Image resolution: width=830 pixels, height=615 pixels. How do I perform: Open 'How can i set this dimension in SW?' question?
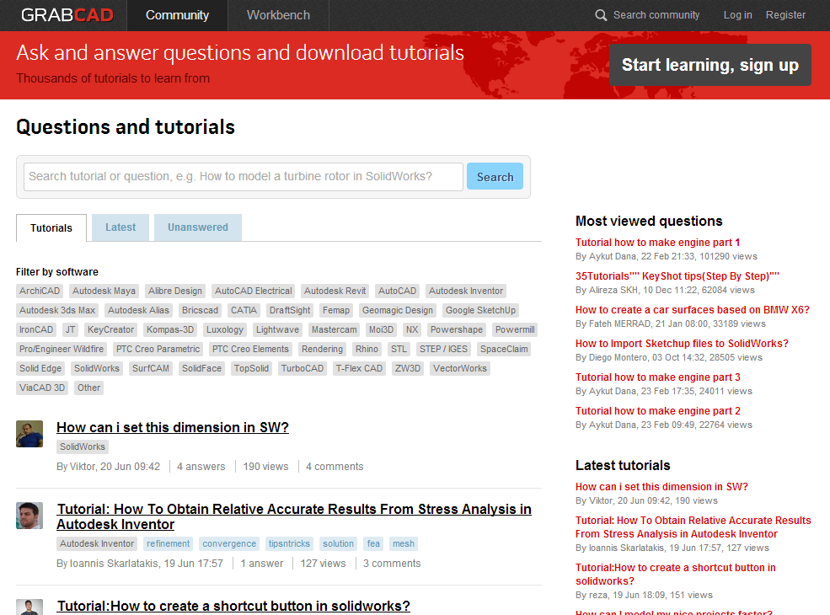(x=173, y=427)
